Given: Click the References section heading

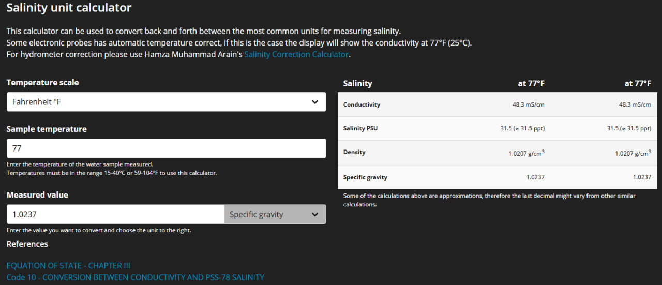Looking at the screenshot, I should point(27,244).
